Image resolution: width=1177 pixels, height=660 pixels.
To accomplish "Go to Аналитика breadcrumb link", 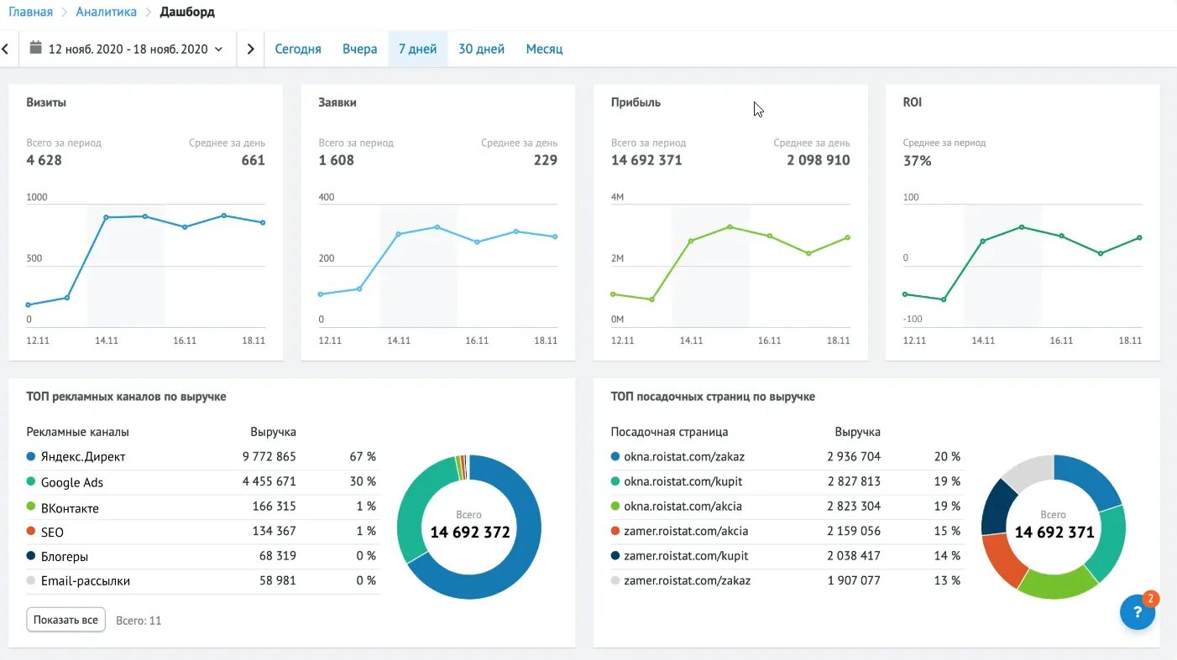I will 106,12.
